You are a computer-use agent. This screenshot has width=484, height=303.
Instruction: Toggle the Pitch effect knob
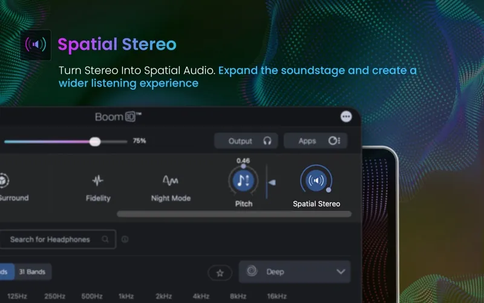point(243,181)
